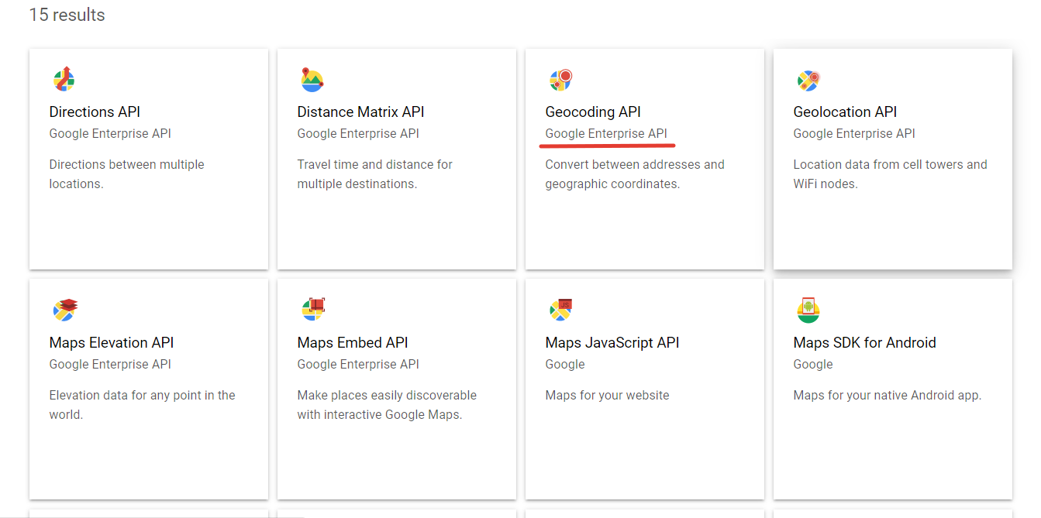Screen dimensions: 1041x518
Task: Click the '15 results' count text
Action: point(67,15)
